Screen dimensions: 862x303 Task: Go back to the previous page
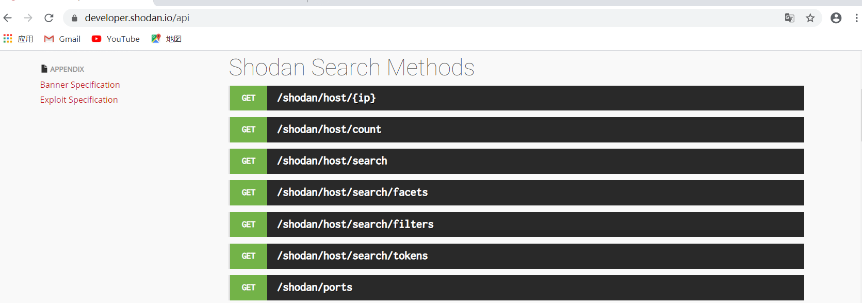[x=8, y=18]
